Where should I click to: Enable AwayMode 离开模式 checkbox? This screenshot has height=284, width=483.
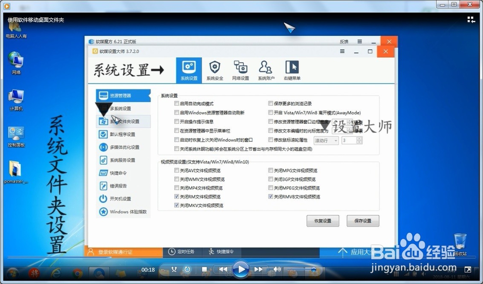[270, 113]
